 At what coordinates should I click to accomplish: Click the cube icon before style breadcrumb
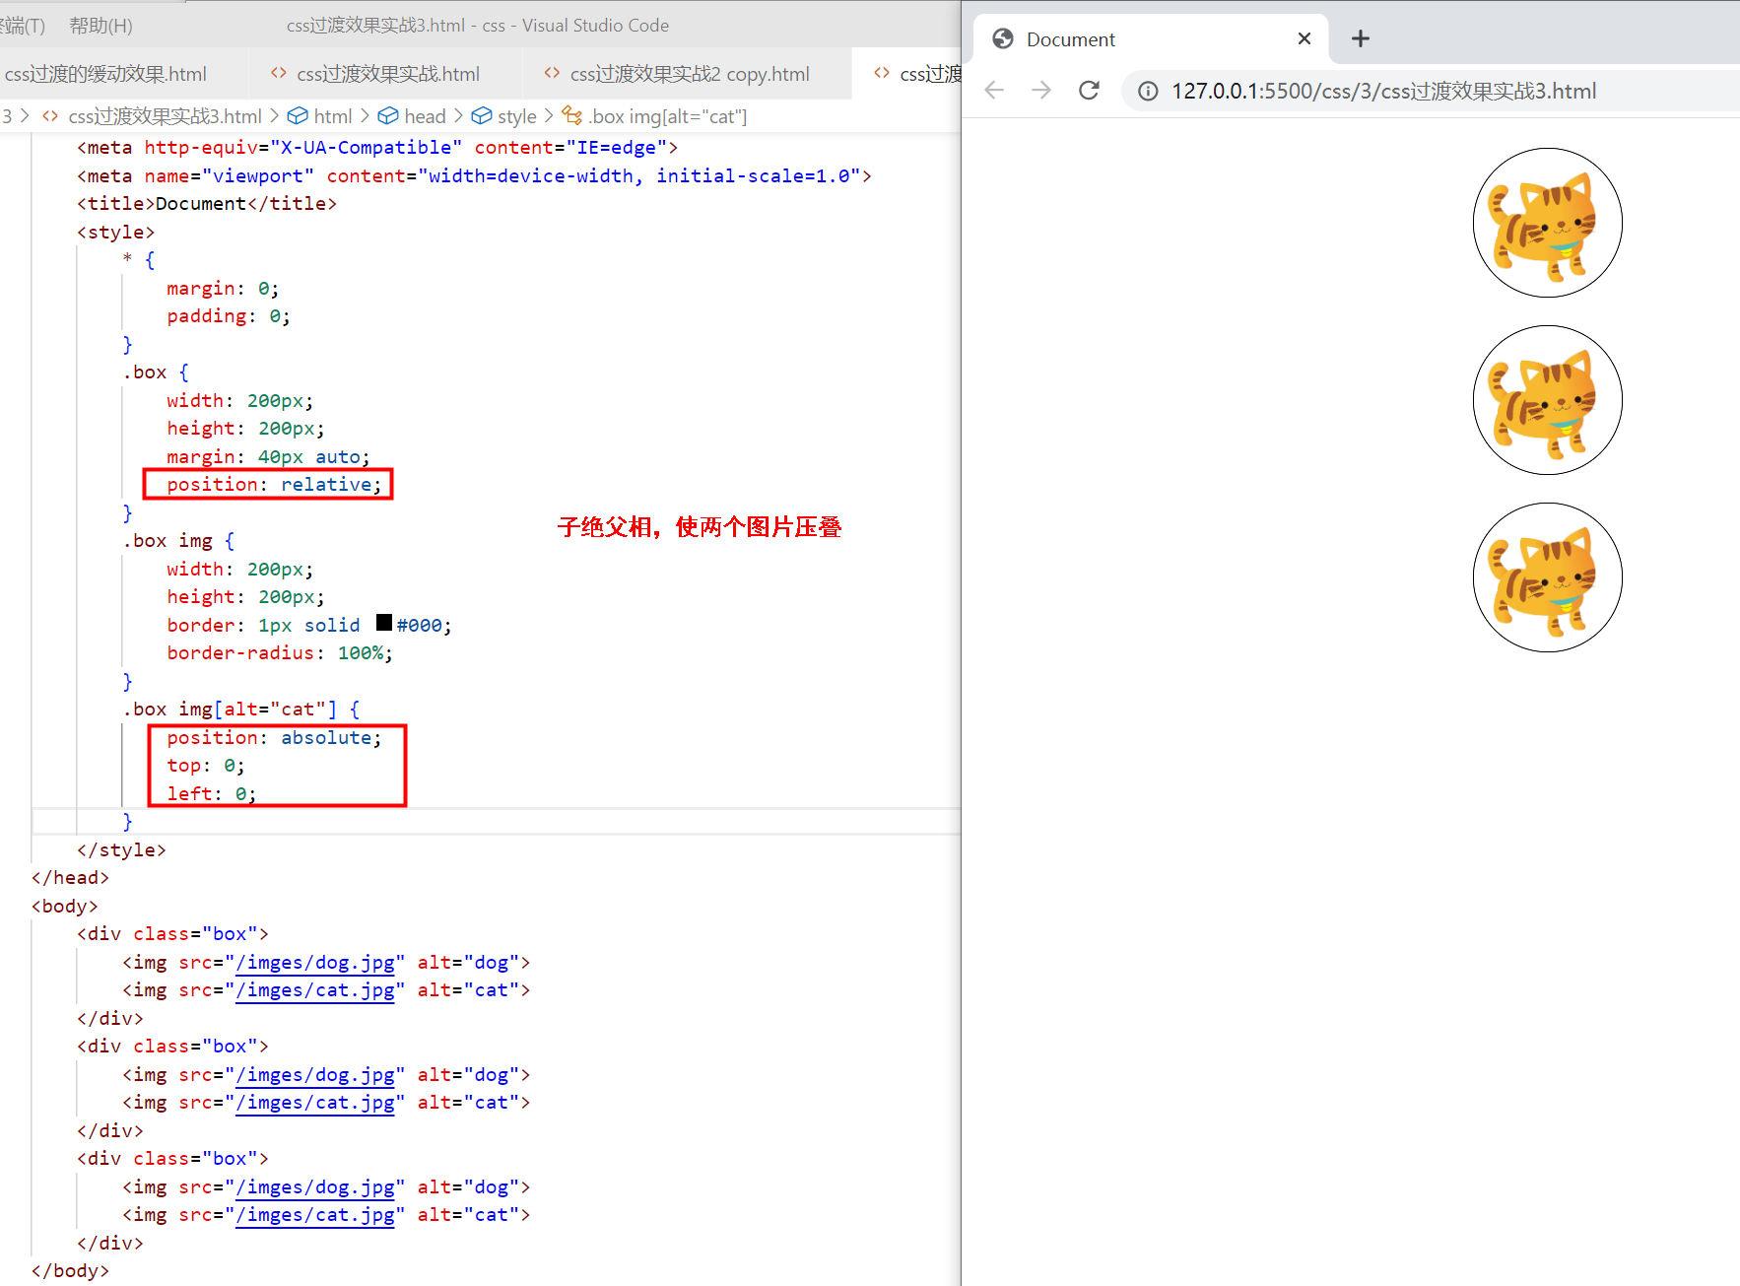point(482,116)
